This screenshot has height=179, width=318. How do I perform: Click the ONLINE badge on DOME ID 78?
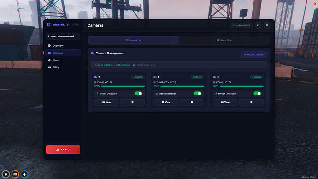[x=138, y=77]
